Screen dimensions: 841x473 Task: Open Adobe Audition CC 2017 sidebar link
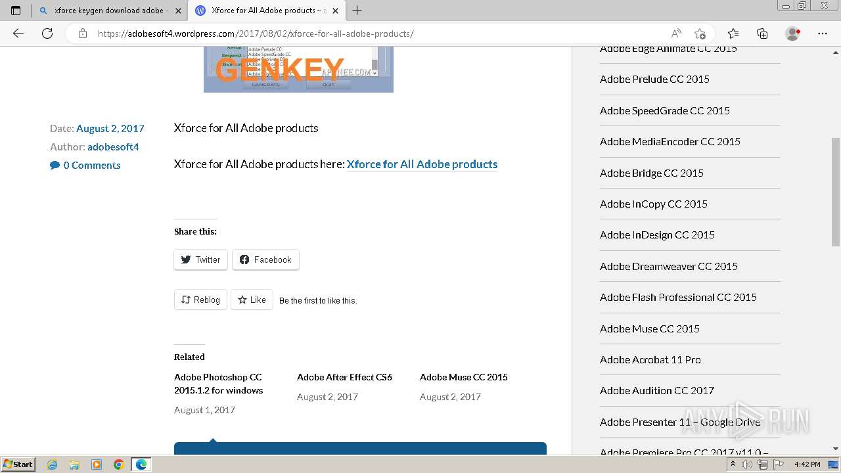pyautogui.click(x=657, y=390)
